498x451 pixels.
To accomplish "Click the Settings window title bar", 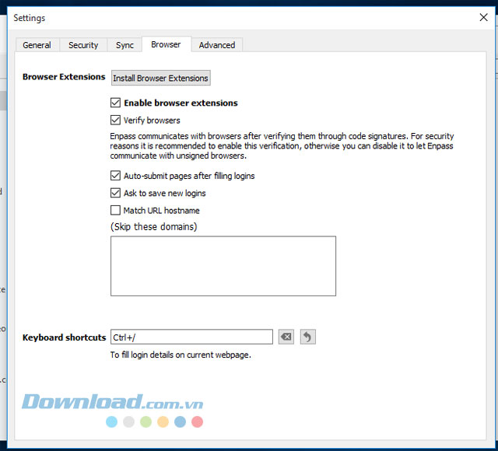I will pyautogui.click(x=233, y=17).
